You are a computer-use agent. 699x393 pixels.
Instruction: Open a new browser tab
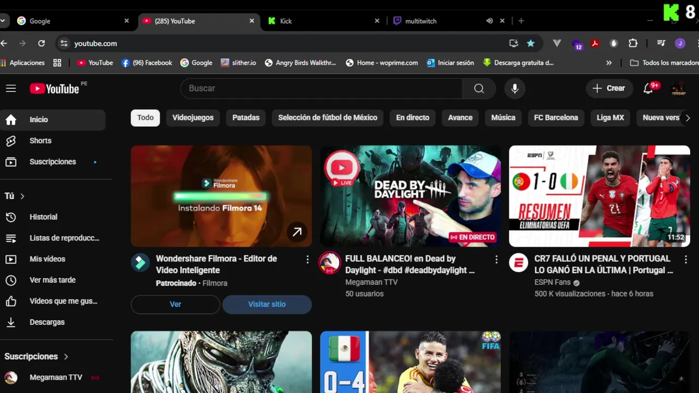click(521, 21)
